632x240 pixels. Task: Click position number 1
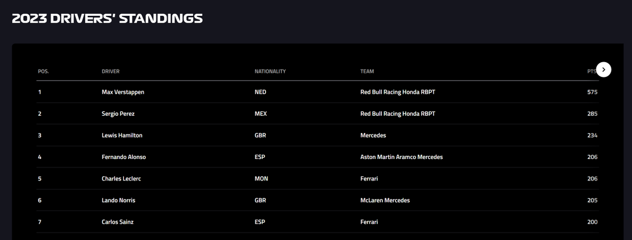click(x=39, y=92)
